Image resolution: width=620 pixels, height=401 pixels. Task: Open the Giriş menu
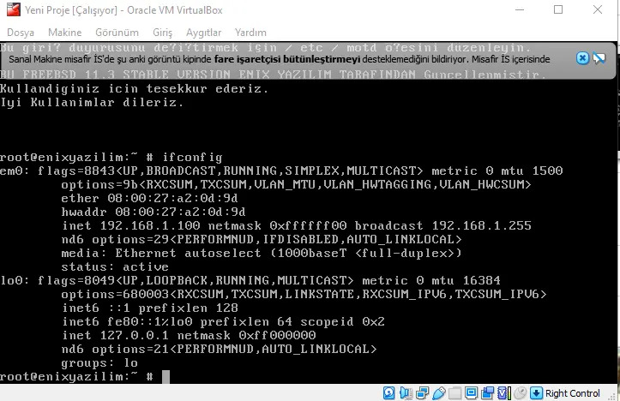[163, 33]
